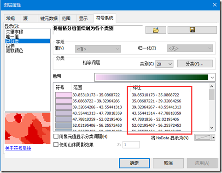Click range text 30.85310173 - 35.0868722
The height and width of the screenshot is (173, 222).
(96, 95)
